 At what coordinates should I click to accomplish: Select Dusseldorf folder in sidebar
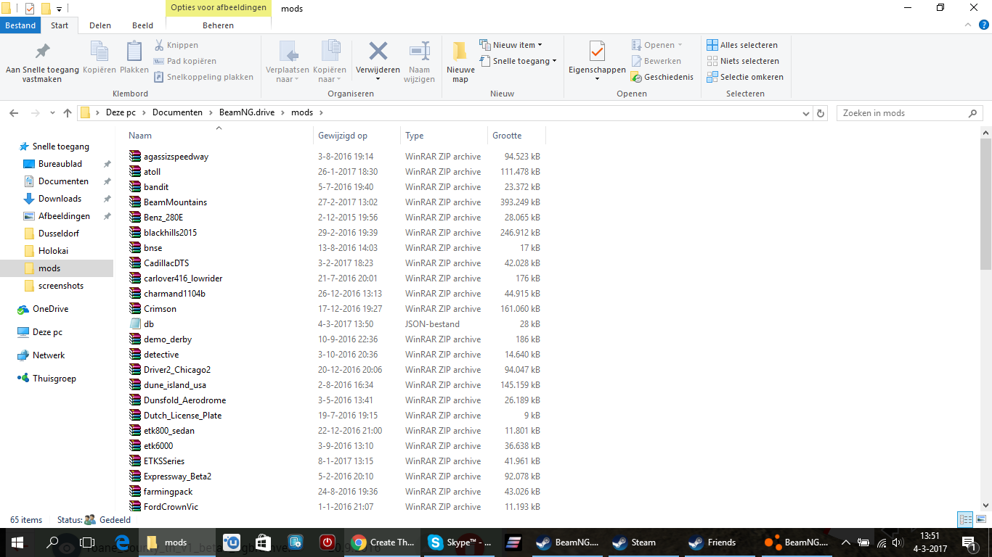tap(59, 234)
